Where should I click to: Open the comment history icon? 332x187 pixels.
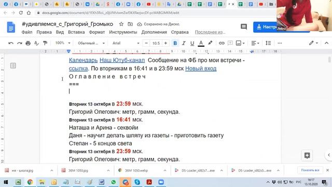244,26
